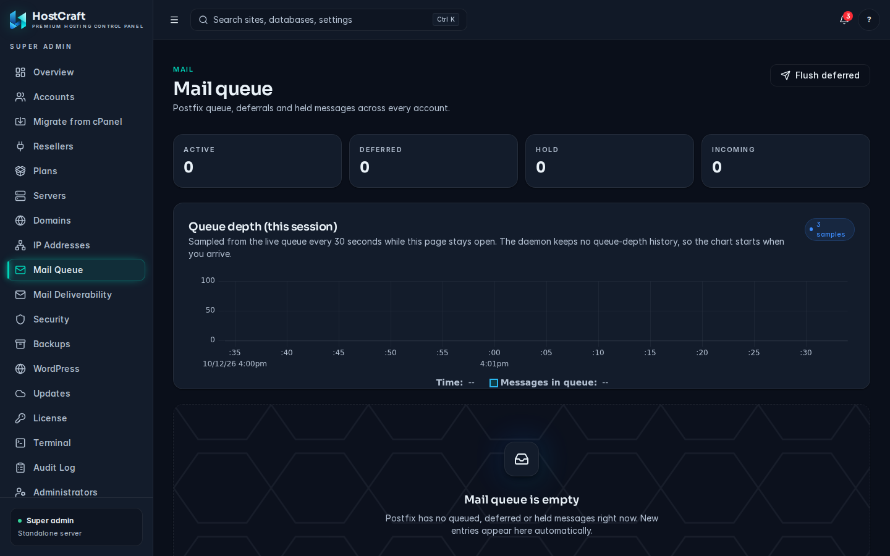
Task: Open the Mail Queue menu item
Action: click(77, 270)
